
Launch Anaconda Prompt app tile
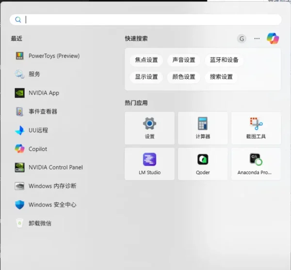click(256, 164)
